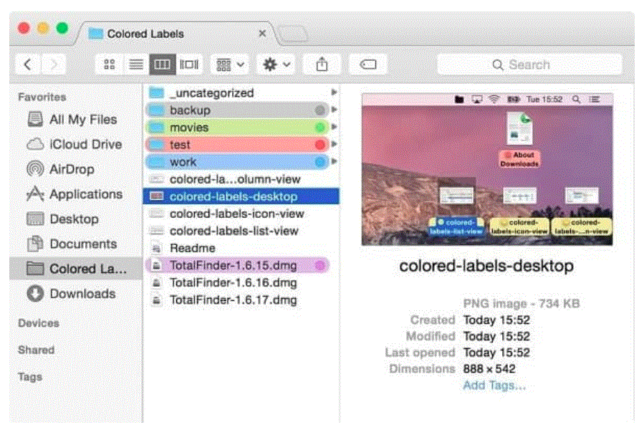Viewport: 639px width, 445px height.
Task: Focus the Search field
Action: (529, 64)
